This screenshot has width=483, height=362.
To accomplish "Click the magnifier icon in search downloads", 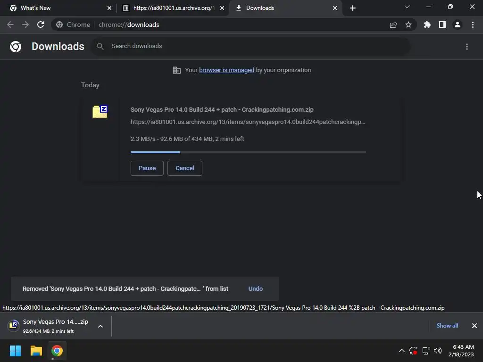I will [100, 47].
